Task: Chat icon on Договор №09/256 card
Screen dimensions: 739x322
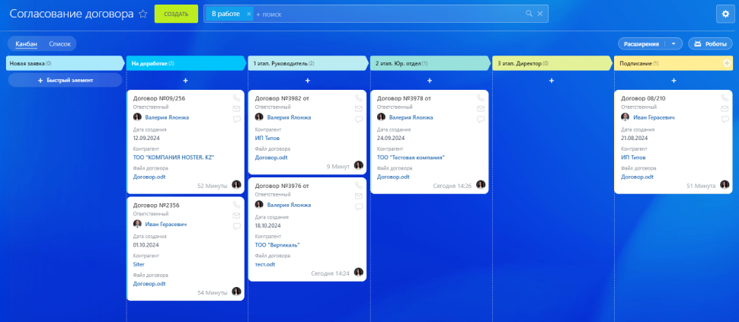Action: [x=237, y=120]
